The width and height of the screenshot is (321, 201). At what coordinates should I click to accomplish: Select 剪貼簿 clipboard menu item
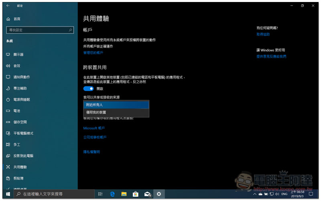18,178
